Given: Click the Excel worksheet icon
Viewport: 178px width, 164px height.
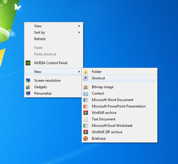Looking at the screenshot, I should tap(86, 126).
